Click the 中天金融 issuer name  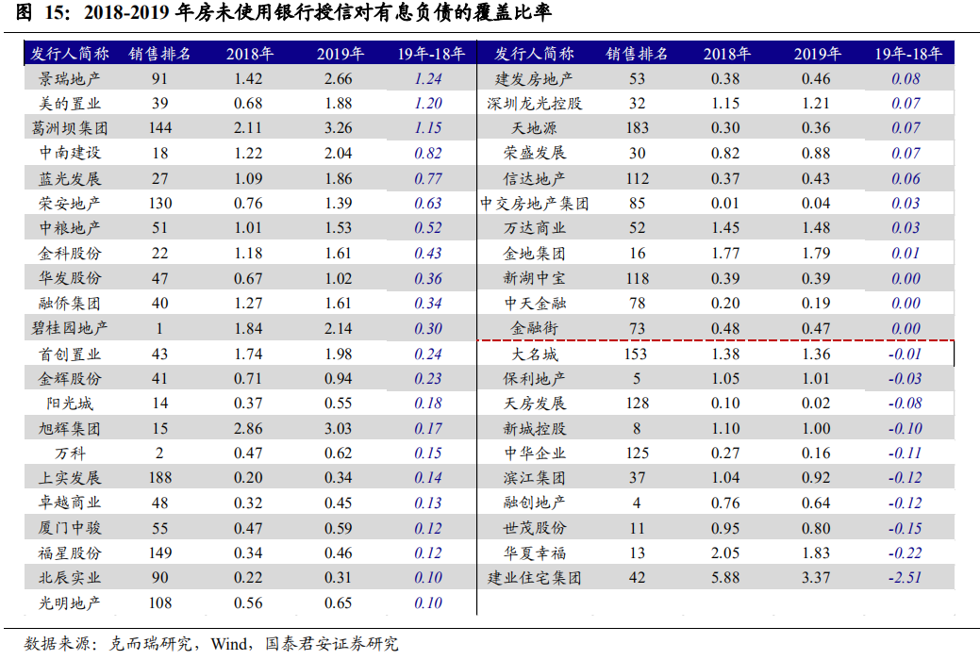tap(535, 303)
